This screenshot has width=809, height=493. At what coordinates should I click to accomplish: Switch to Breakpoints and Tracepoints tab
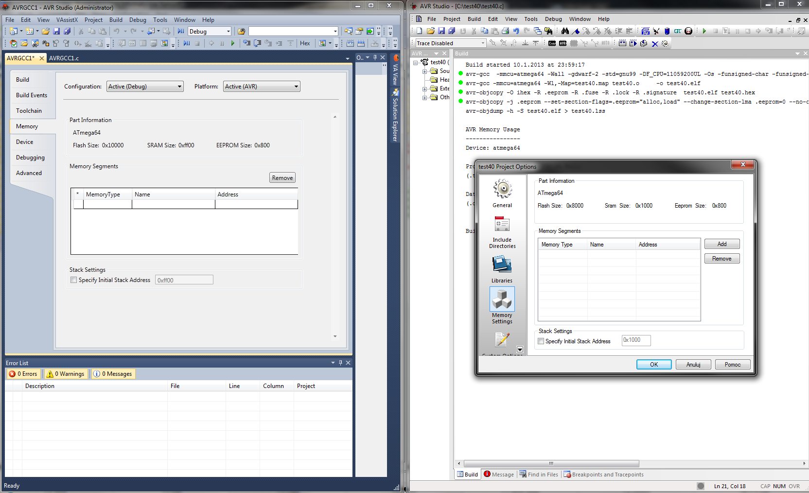point(603,475)
